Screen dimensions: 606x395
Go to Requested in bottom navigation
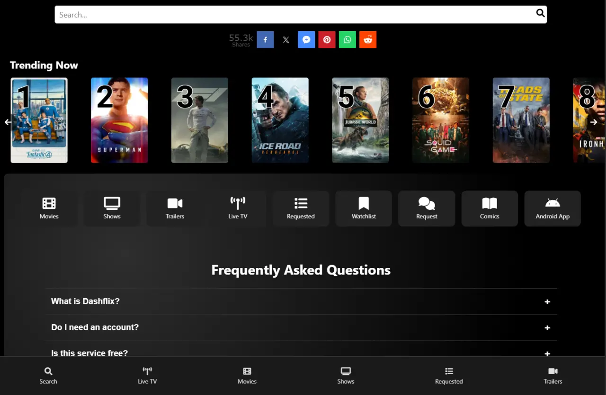(x=449, y=376)
